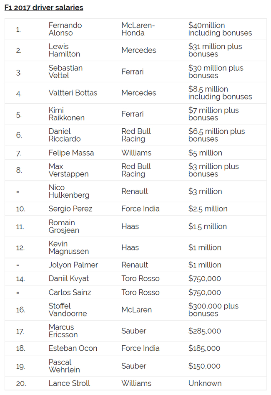Viewport: 271px width, 395px height.
Task: Click Daniel Ricciardo's name
Action: click(x=65, y=135)
